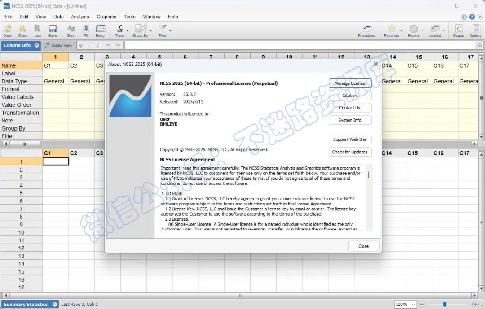Collapse the Column Info panel header
Image resolution: width=485 pixels, height=309 pixels.
36,45
